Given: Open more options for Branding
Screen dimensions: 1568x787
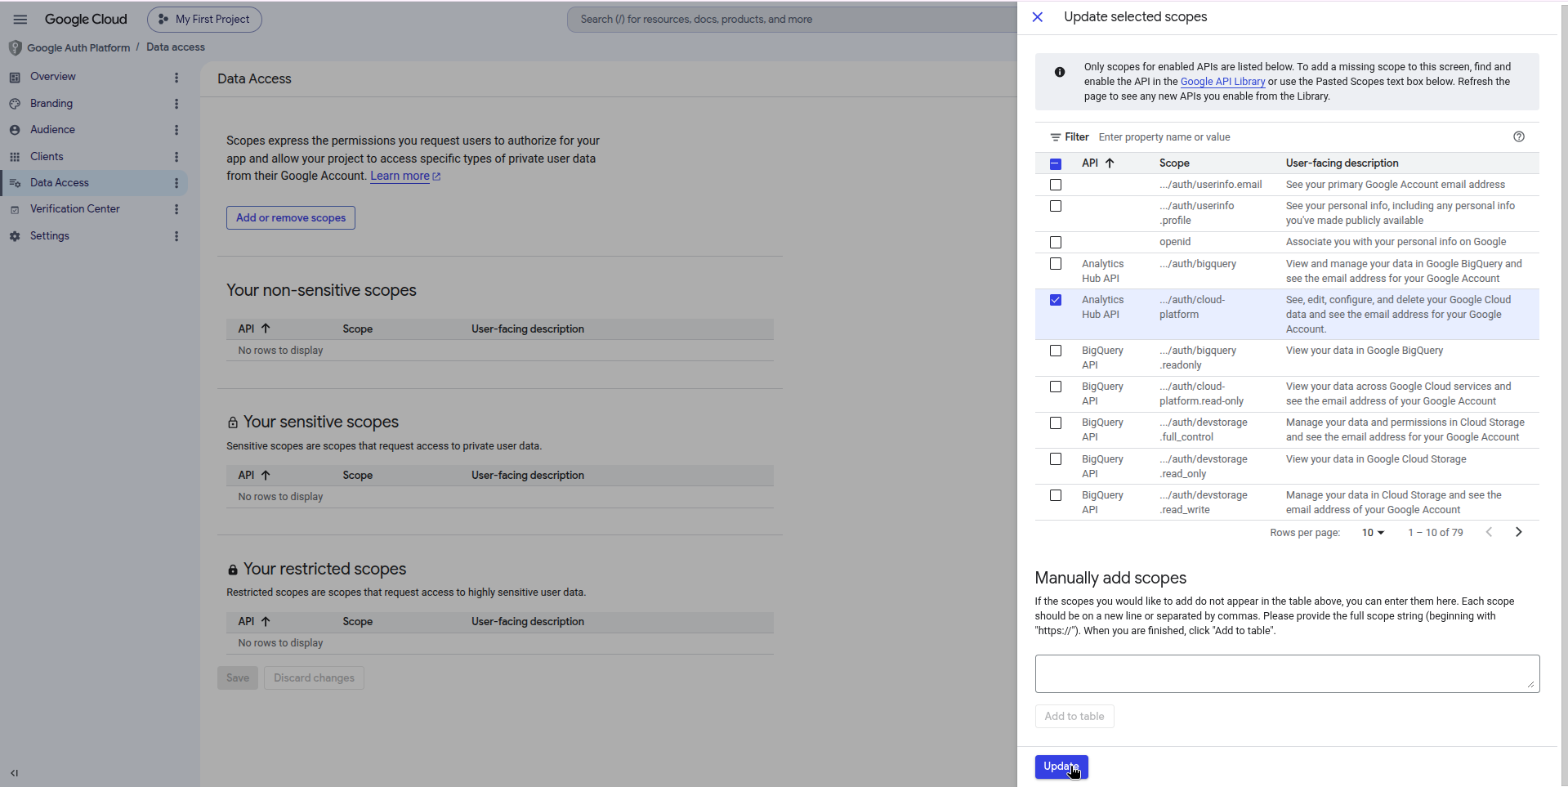Looking at the screenshot, I should [x=176, y=104].
